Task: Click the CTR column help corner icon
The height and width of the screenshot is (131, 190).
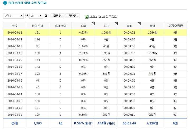Action: click(93, 24)
